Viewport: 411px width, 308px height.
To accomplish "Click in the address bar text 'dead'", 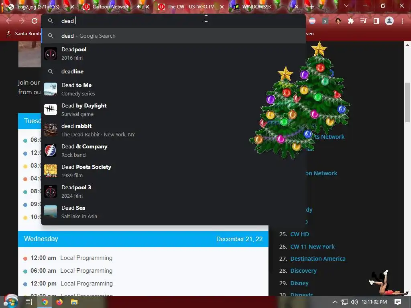I will click(x=67, y=21).
